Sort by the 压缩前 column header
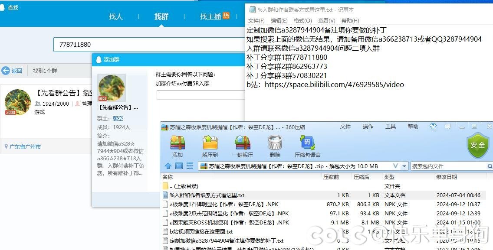 pyautogui.click(x=331, y=177)
